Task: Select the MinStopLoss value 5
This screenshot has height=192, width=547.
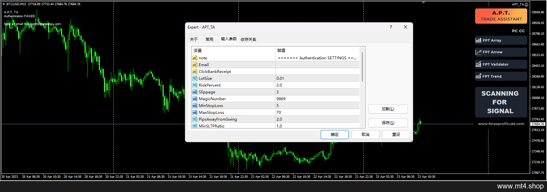Action: (317, 106)
